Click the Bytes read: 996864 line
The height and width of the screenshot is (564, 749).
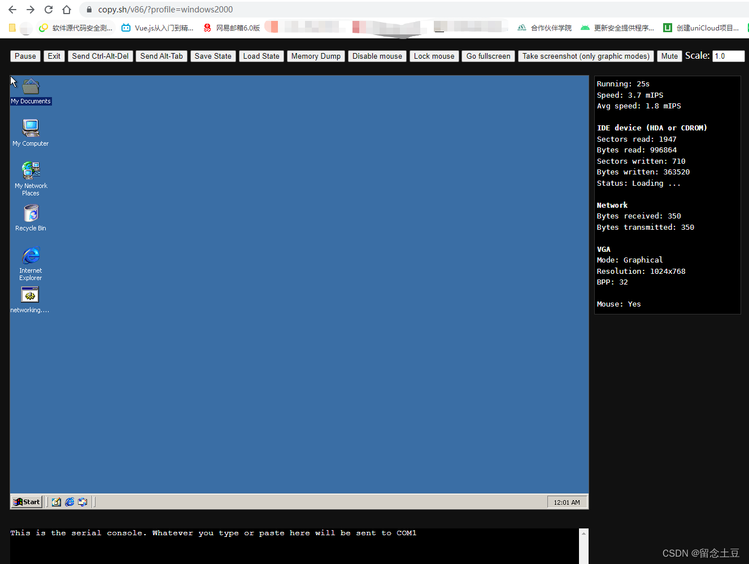click(637, 150)
